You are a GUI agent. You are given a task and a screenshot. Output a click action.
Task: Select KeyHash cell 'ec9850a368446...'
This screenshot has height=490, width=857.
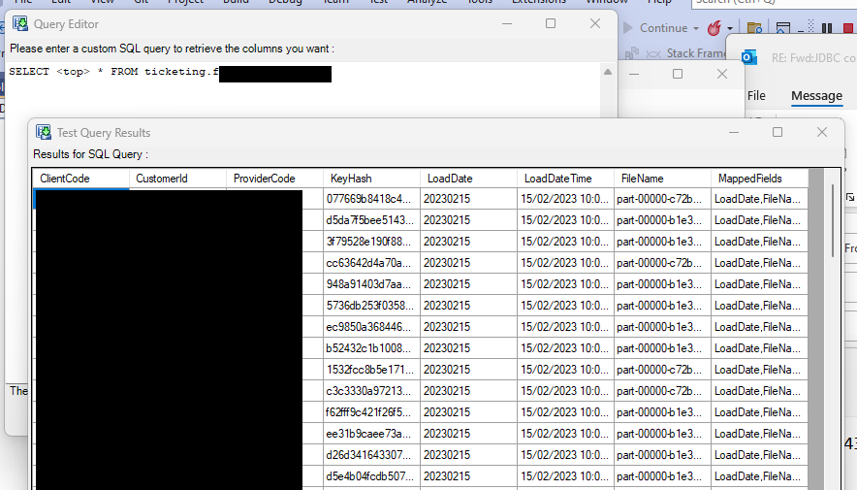coord(371,326)
